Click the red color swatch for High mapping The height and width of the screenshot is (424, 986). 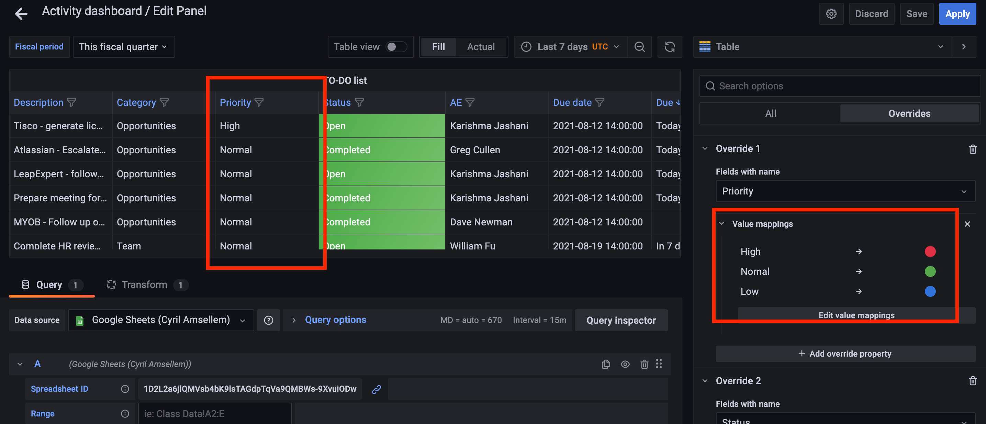pos(930,252)
